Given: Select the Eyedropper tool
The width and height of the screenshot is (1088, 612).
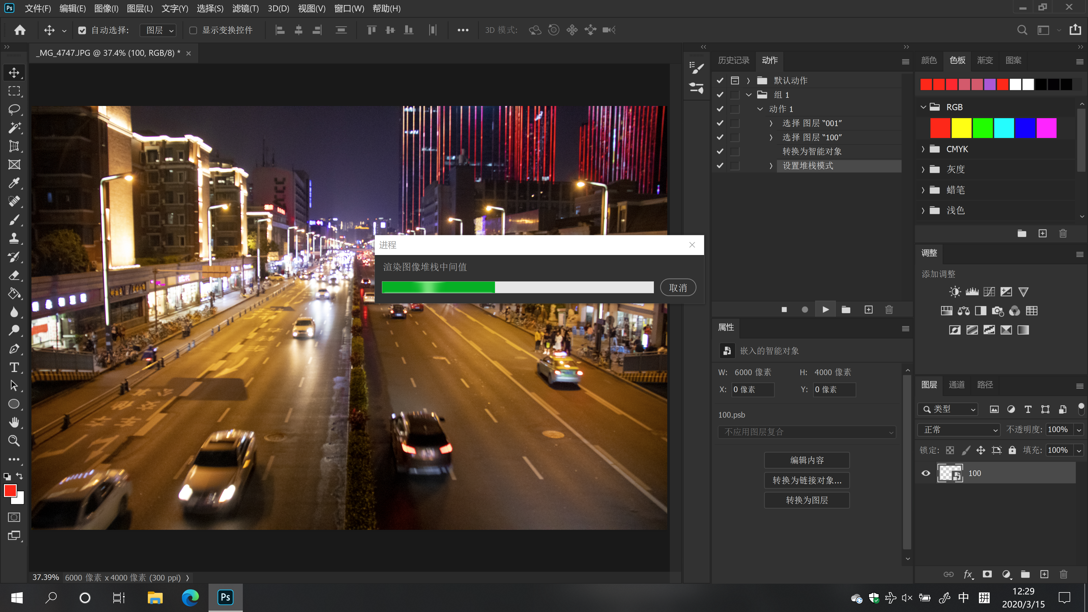Looking at the screenshot, I should coord(14,183).
